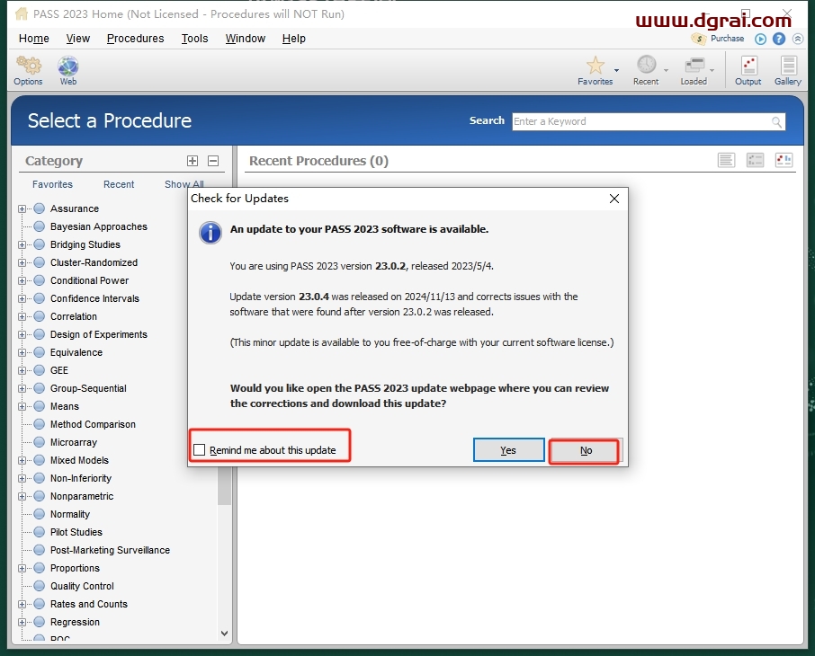
Task: Select the Microarray category
Action: pos(74,442)
